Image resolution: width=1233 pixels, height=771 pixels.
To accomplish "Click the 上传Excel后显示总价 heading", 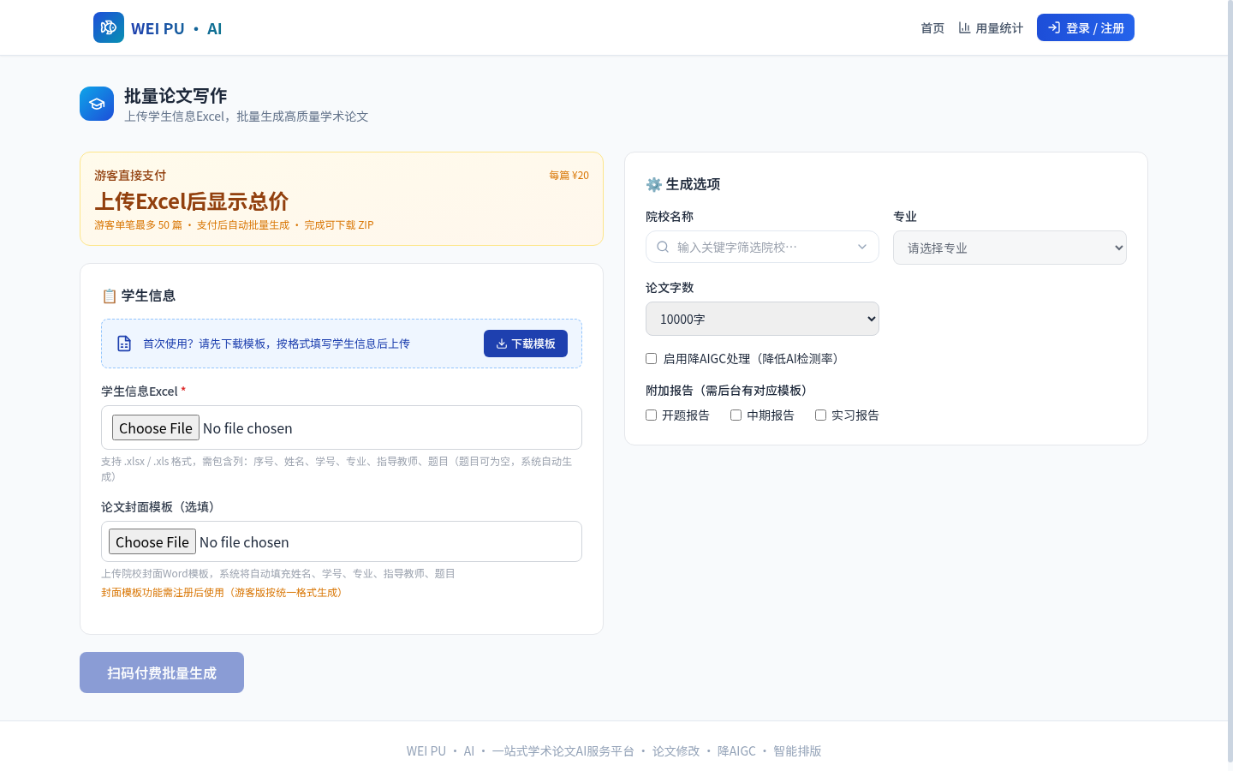I will pyautogui.click(x=191, y=201).
